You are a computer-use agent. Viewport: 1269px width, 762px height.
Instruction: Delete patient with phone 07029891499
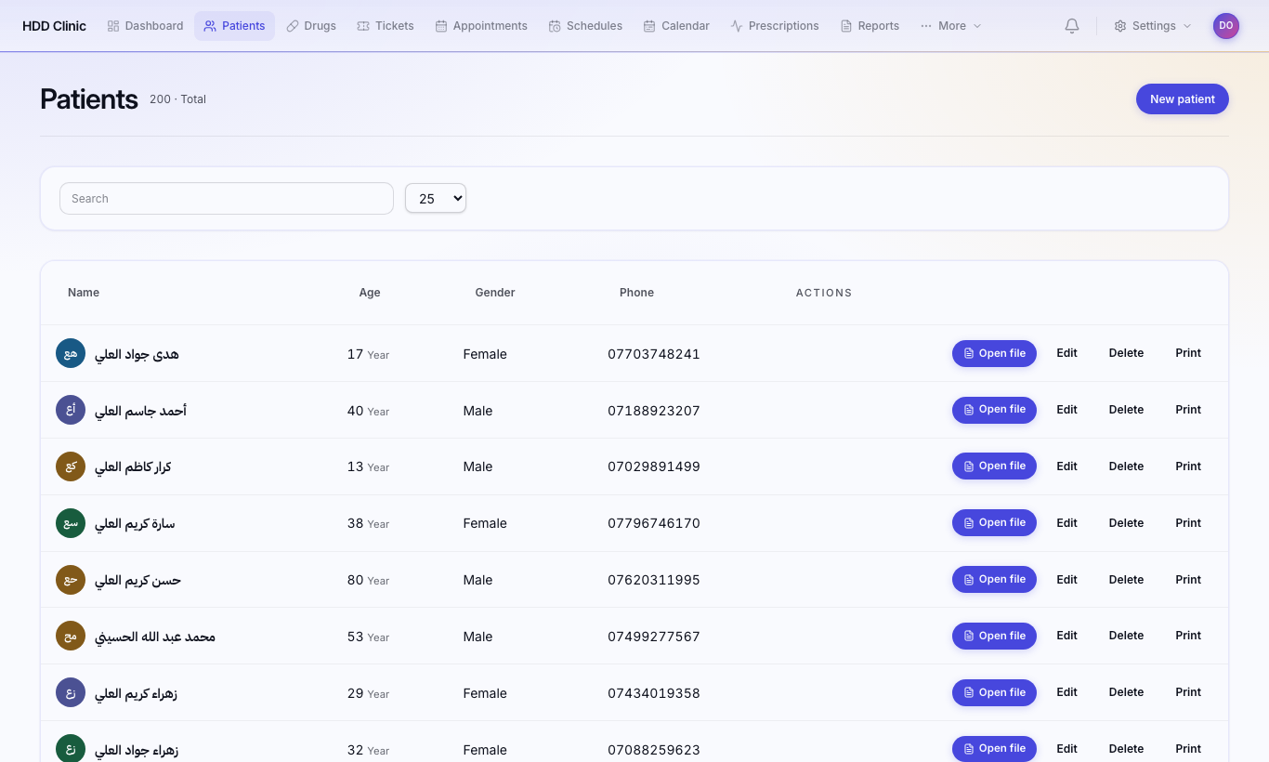tap(1126, 466)
